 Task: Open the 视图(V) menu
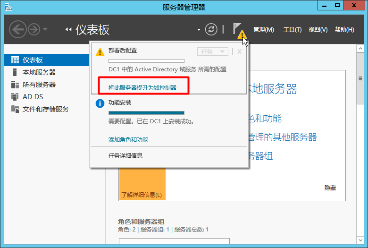[x=318, y=30]
